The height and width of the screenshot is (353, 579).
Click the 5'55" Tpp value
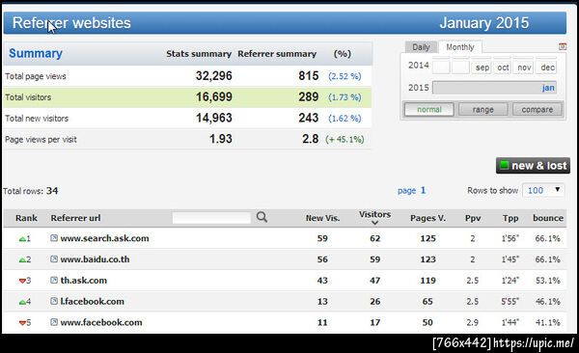[x=510, y=302]
